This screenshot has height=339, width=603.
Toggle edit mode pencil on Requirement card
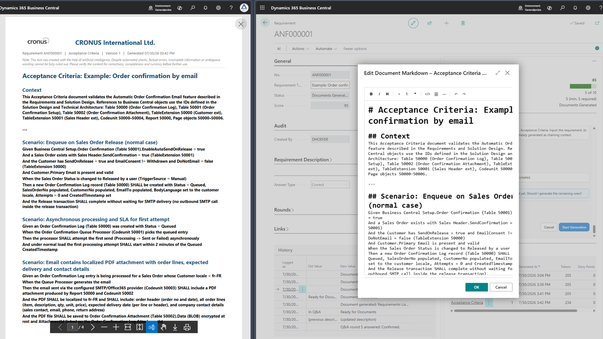coord(413,23)
